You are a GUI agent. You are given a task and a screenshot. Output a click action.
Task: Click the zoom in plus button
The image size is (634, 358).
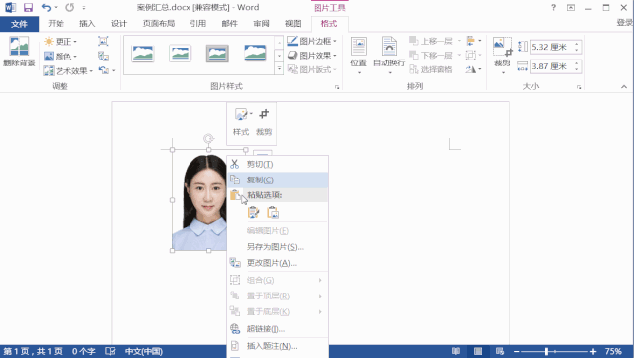pyautogui.click(x=592, y=351)
